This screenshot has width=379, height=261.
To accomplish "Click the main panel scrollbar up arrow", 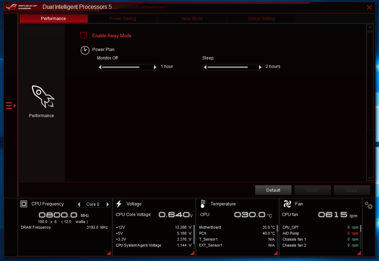I will coord(370,27).
